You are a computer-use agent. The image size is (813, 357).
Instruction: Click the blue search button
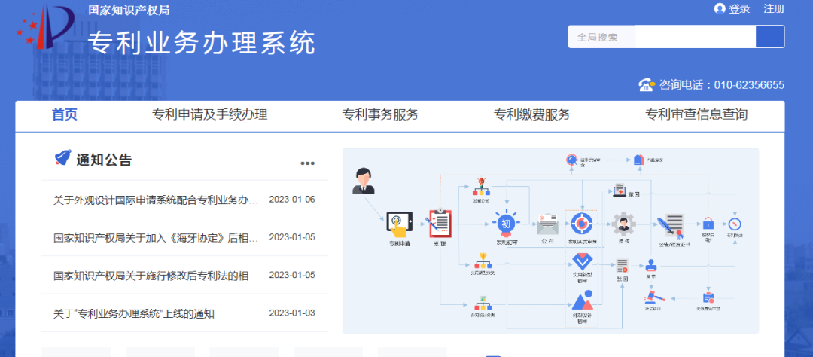pos(770,37)
